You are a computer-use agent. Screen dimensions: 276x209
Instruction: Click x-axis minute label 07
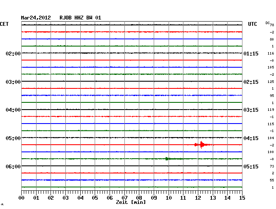click(124, 198)
